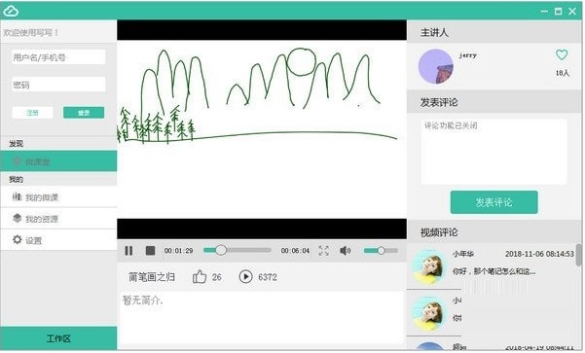Click the description text 暂无简介.
Image resolution: width=585 pixels, height=353 pixels.
143,300
